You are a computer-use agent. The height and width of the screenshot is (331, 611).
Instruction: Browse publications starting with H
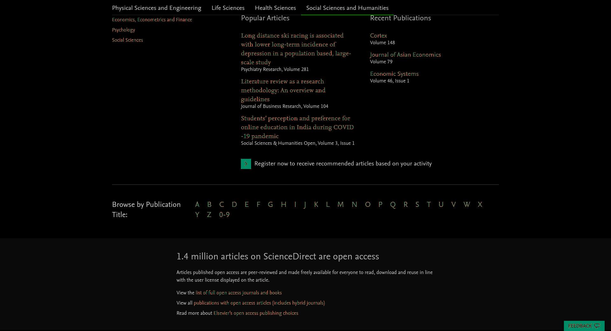pos(284,205)
